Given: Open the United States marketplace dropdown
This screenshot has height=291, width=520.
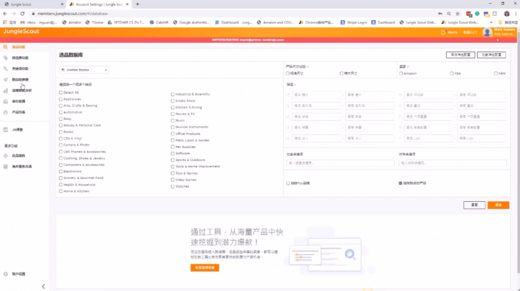Looking at the screenshot, I should click(84, 70).
